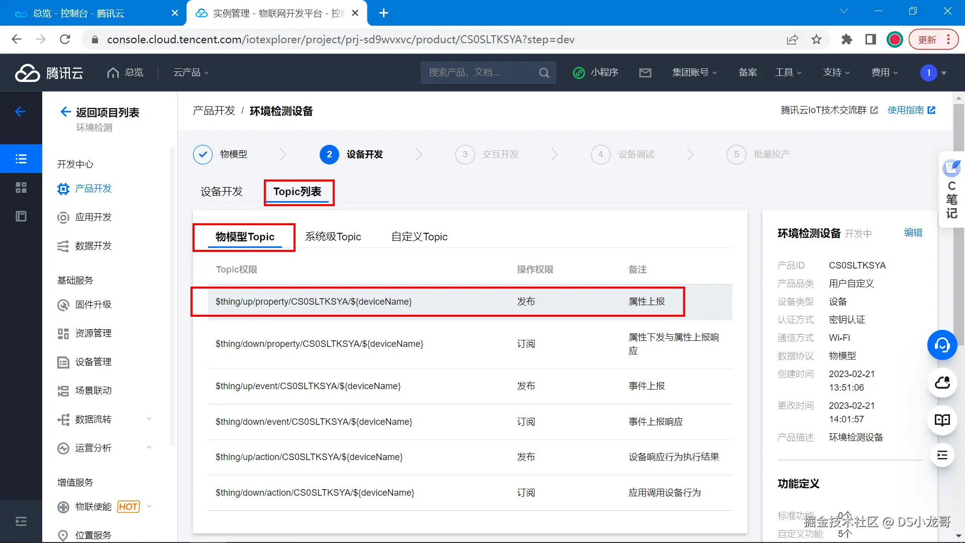This screenshot has width=965, height=543.
Task: Open the 固件升级 firmware upgrade sidebar item
Action: coord(93,305)
